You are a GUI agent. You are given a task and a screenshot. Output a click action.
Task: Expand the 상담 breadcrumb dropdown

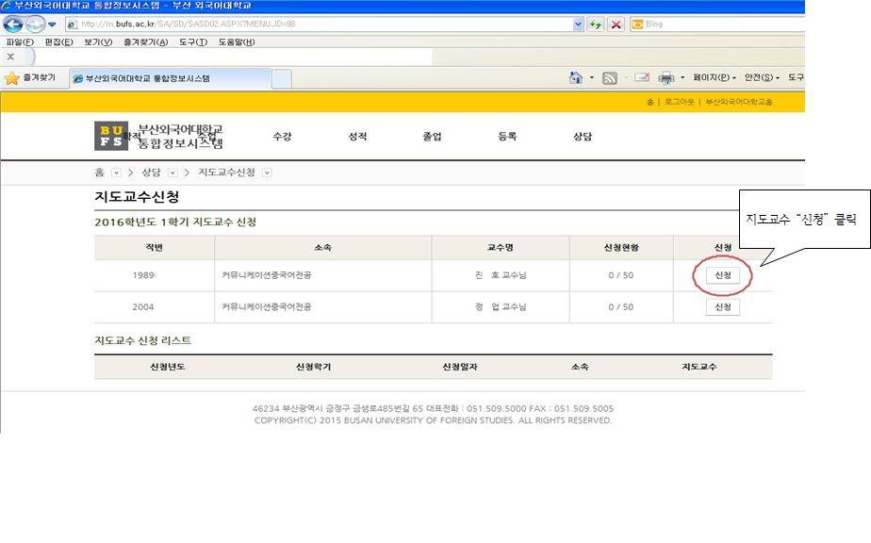tap(173, 173)
